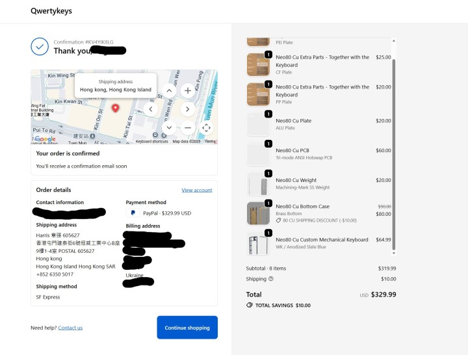Pan the map to the left
The width and height of the screenshot is (468, 355).
click(151, 109)
